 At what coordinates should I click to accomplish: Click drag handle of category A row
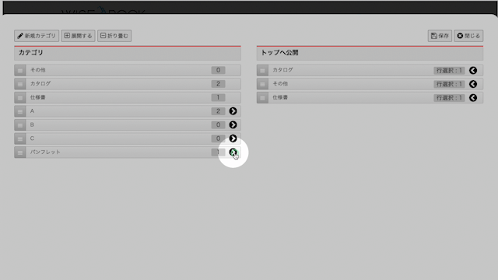(20, 111)
